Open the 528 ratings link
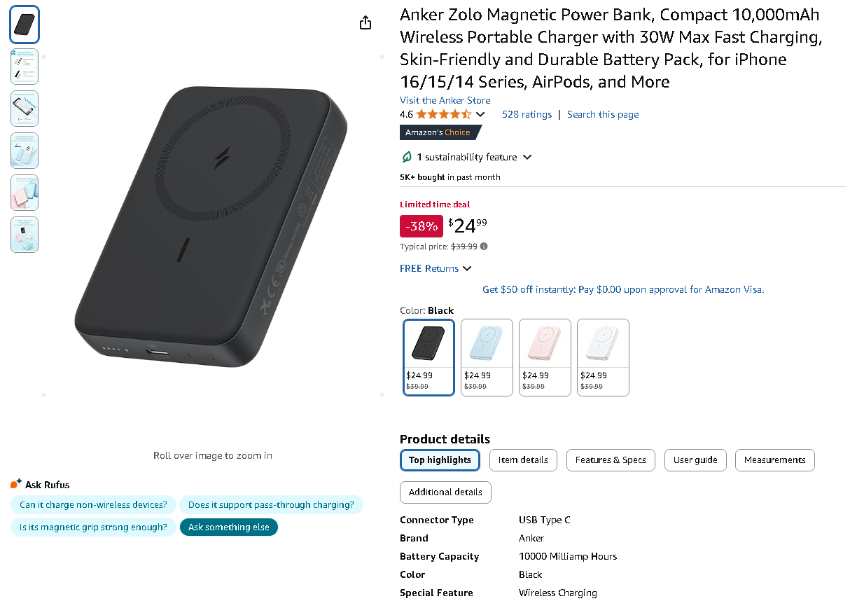Viewport: 850px width, 601px height. point(527,114)
